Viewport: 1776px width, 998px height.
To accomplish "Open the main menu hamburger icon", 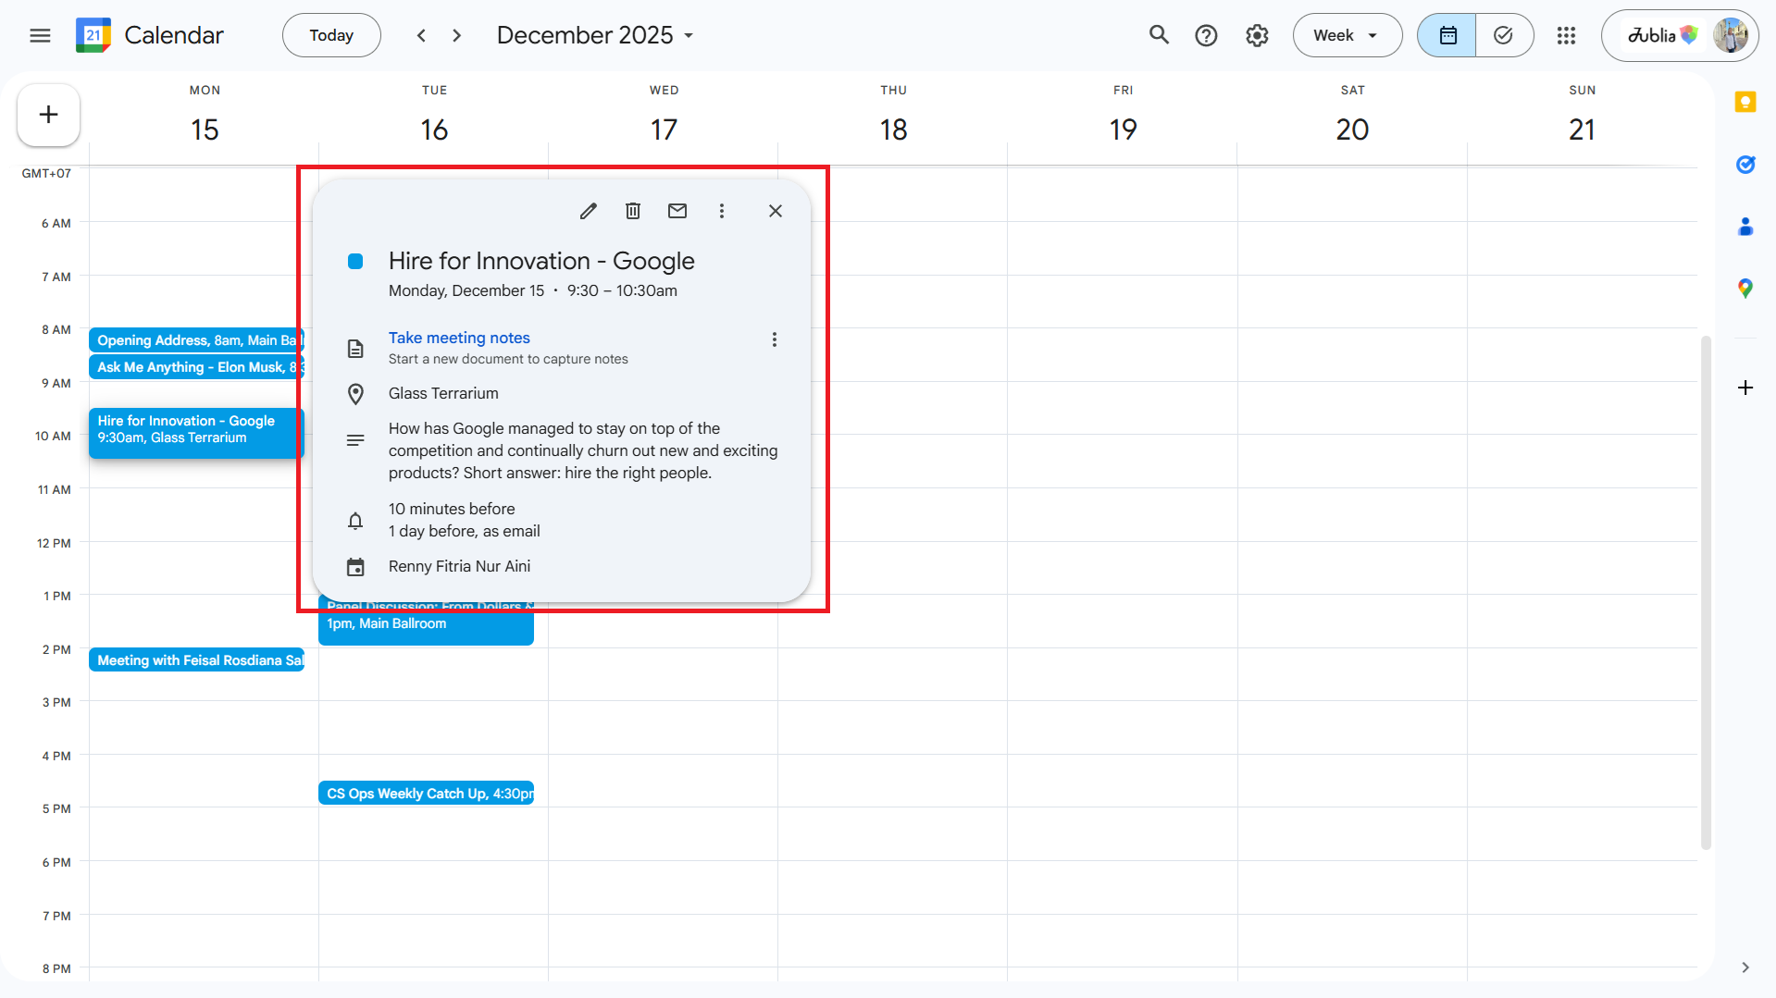I will click(40, 35).
